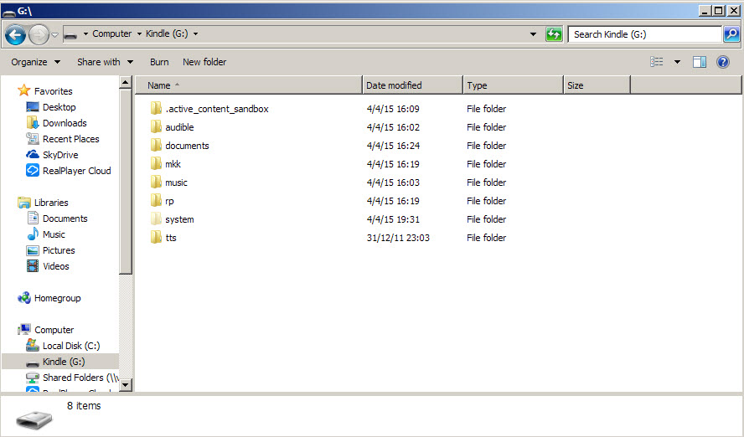Open Desktop in Favorites

coord(59,107)
